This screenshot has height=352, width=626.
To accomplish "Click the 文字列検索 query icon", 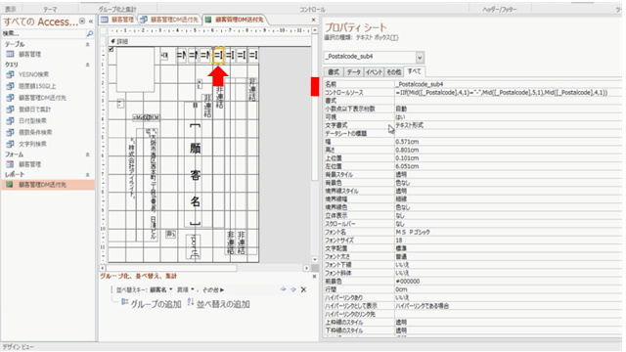I will coord(10,144).
